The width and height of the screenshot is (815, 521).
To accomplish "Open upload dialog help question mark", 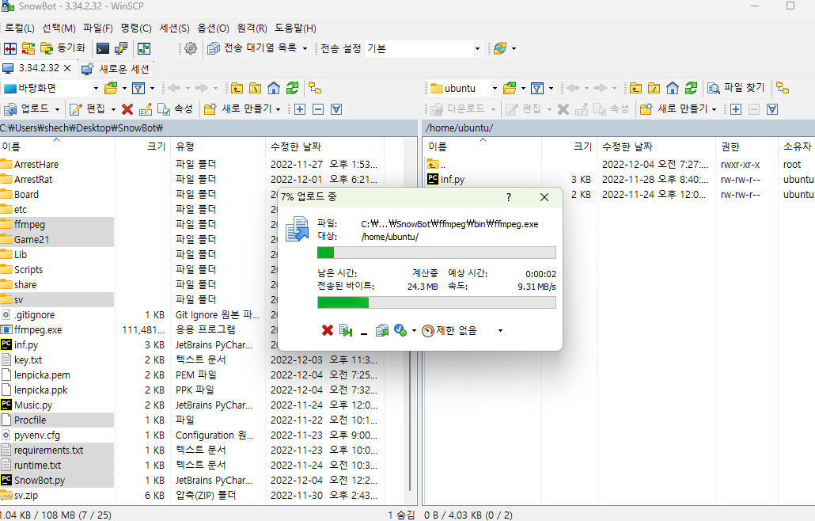I will coord(509,197).
